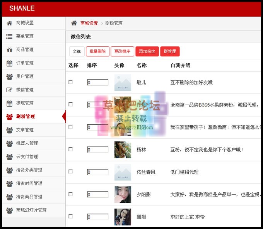This screenshot has width=263, height=229.
Task: Click the red users icon next to 刷粉管理
Action: pyautogui.click(x=9, y=117)
